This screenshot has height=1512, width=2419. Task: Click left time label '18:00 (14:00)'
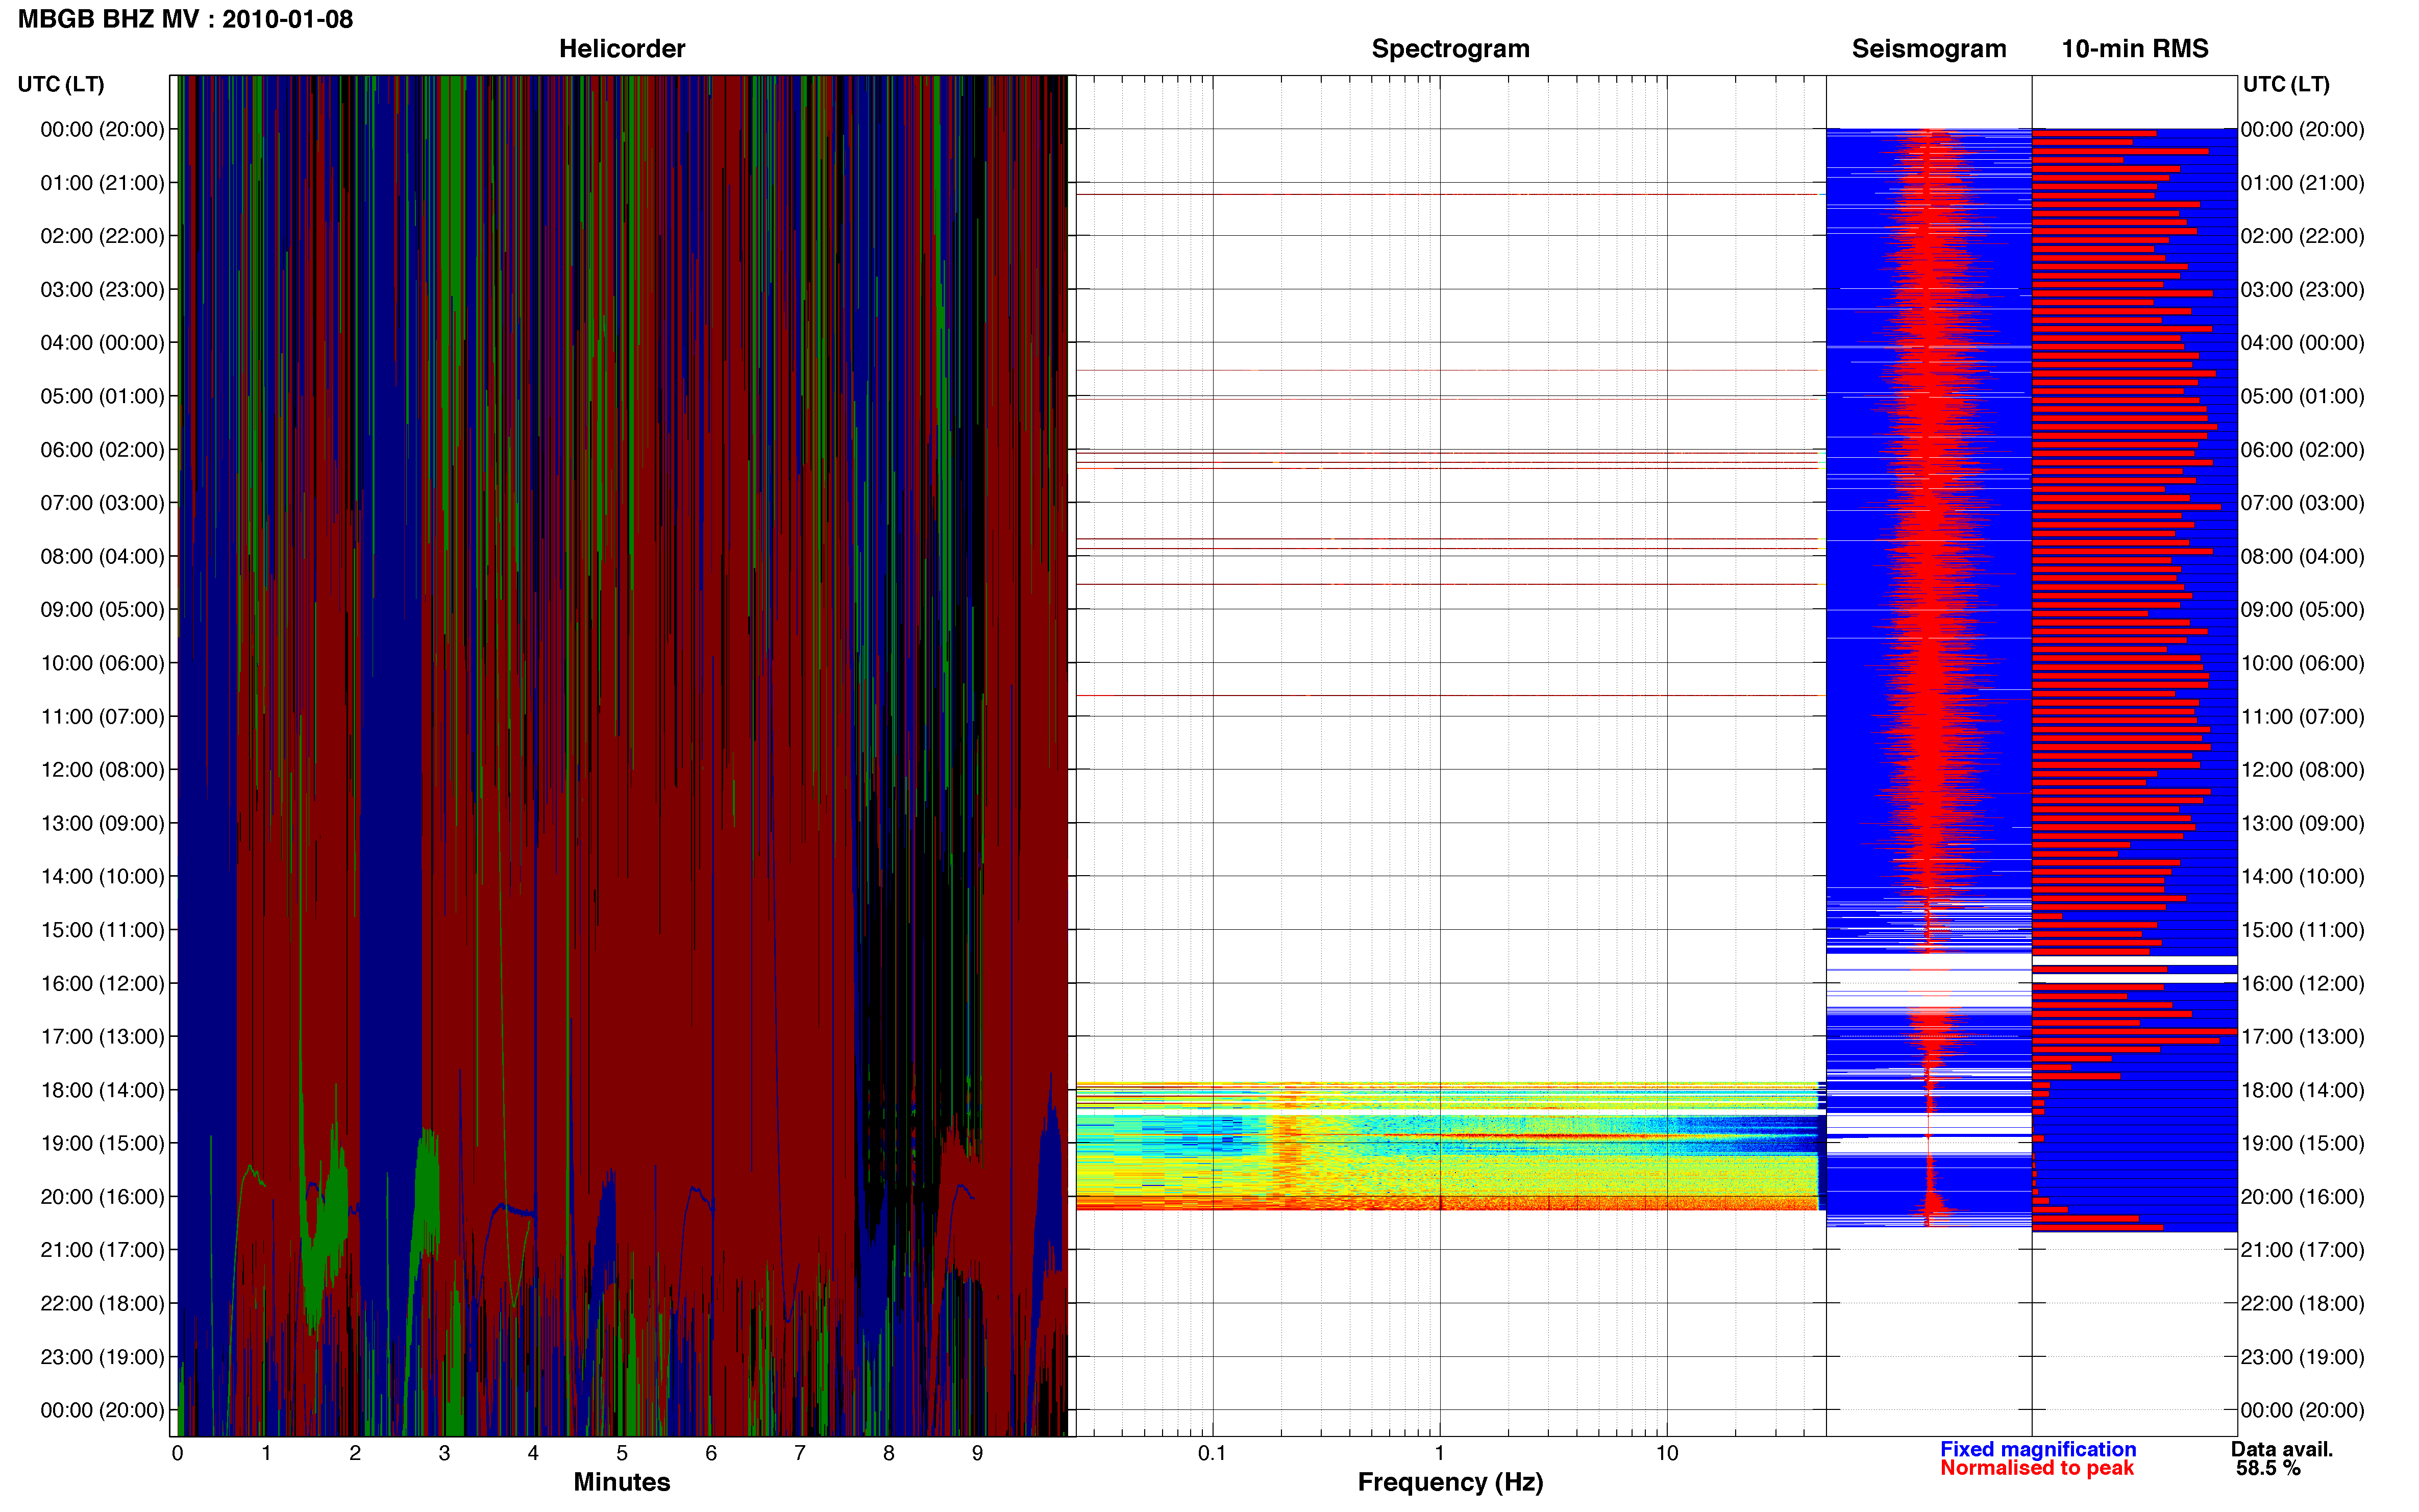[102, 1090]
